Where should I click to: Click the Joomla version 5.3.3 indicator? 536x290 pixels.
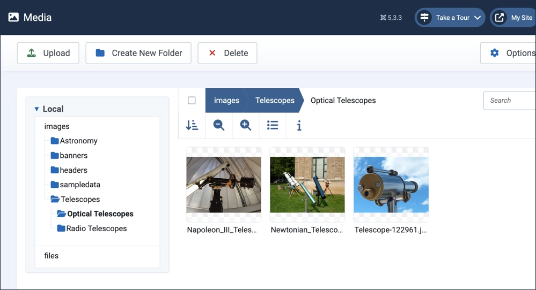coord(391,18)
